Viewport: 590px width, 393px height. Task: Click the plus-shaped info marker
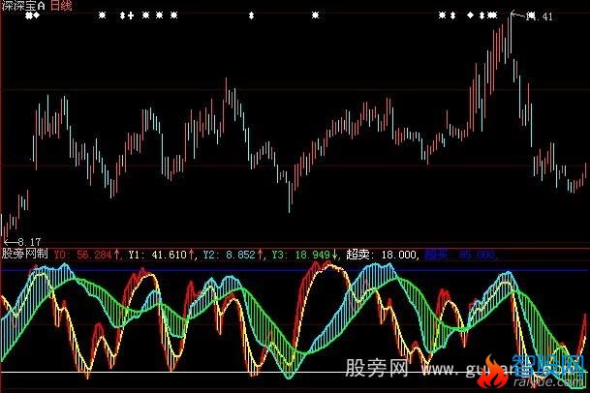pyautogui.click(x=131, y=15)
